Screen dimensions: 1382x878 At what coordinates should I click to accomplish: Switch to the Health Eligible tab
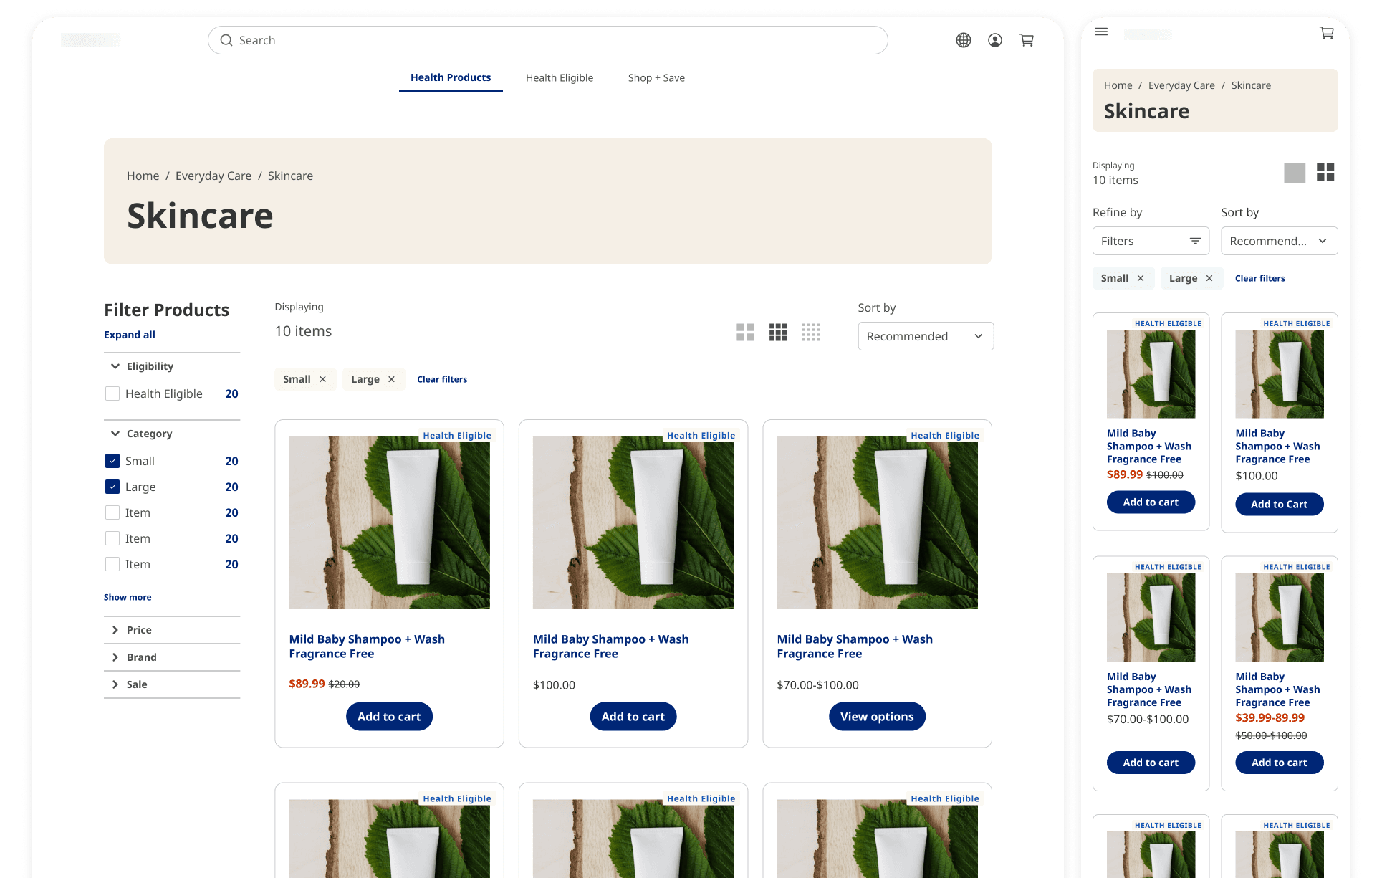(559, 77)
